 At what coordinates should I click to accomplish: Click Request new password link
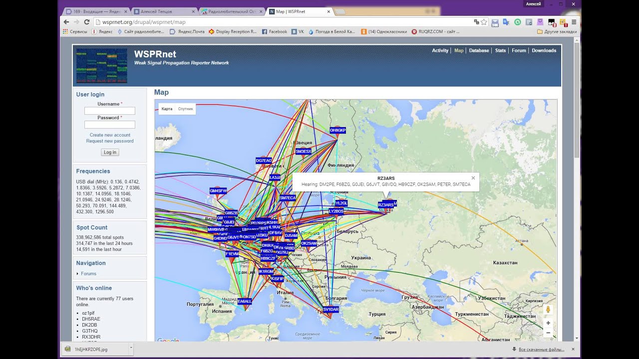[x=110, y=141]
